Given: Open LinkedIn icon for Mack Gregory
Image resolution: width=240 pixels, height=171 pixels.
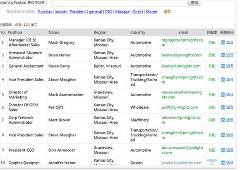Looking at the screenshot, I should pos(223,43).
